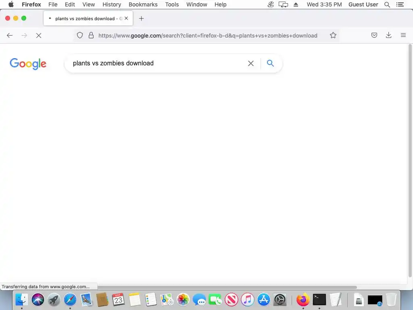Close the plants vs zombies tab
This screenshot has height=310, width=413.
click(126, 18)
